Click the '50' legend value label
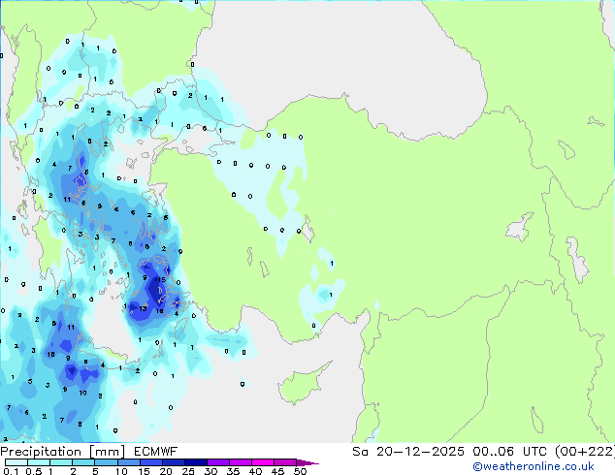The width and height of the screenshot is (615, 475). pos(300,471)
